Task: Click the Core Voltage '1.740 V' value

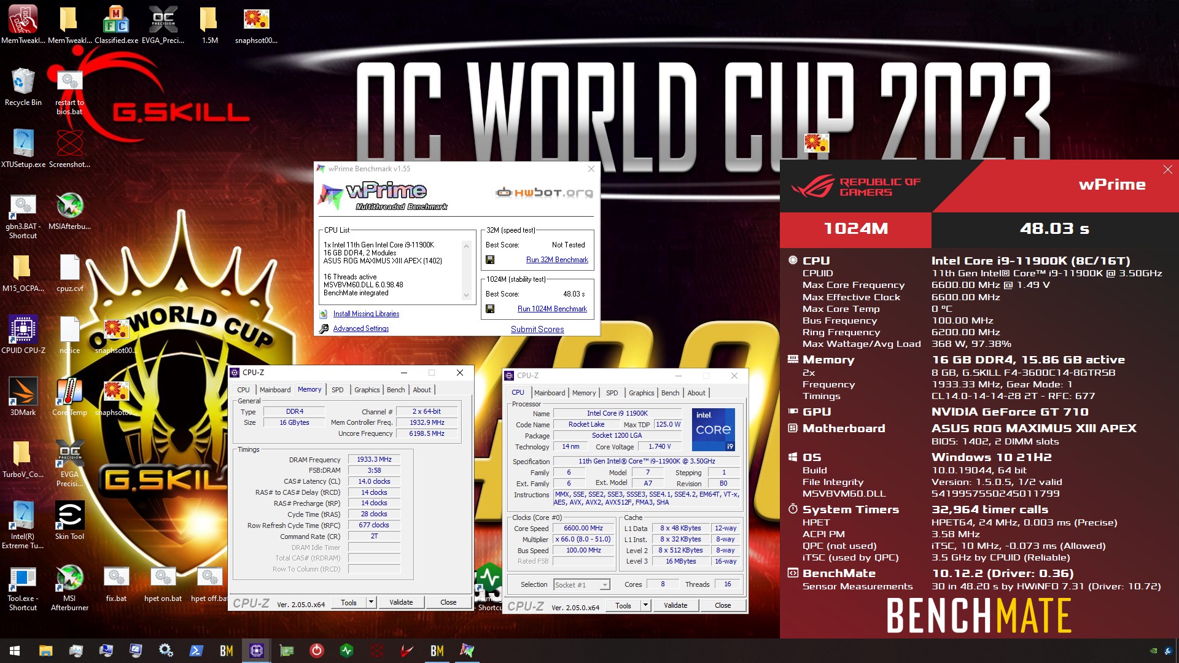Action: (660, 447)
